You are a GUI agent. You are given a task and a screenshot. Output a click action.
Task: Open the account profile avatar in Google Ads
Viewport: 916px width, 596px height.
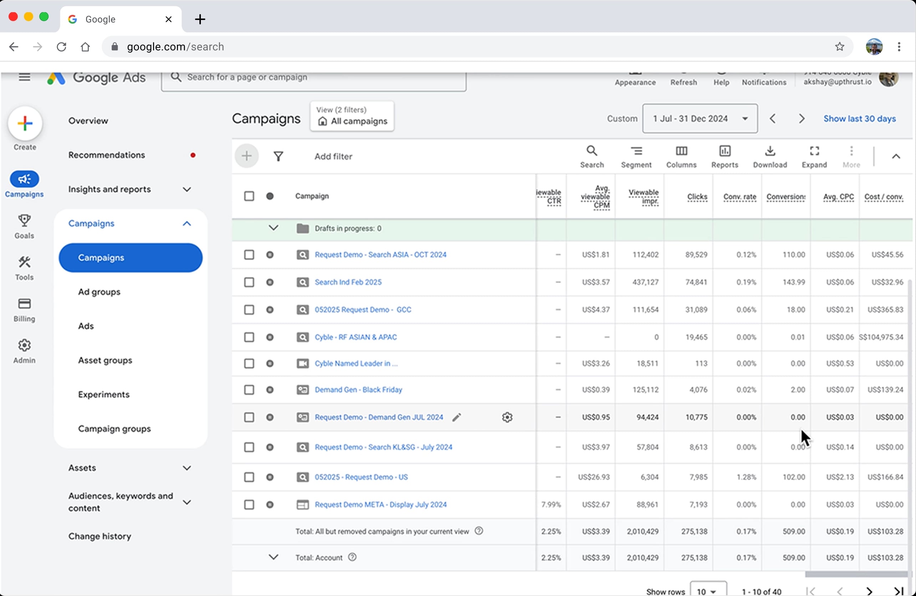[x=889, y=79]
